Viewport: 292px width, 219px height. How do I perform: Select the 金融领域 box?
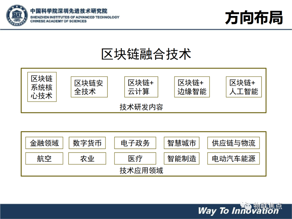[44, 143]
